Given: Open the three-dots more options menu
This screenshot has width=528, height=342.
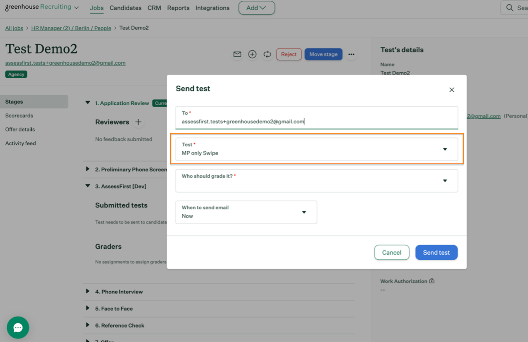Looking at the screenshot, I should tap(351, 54).
